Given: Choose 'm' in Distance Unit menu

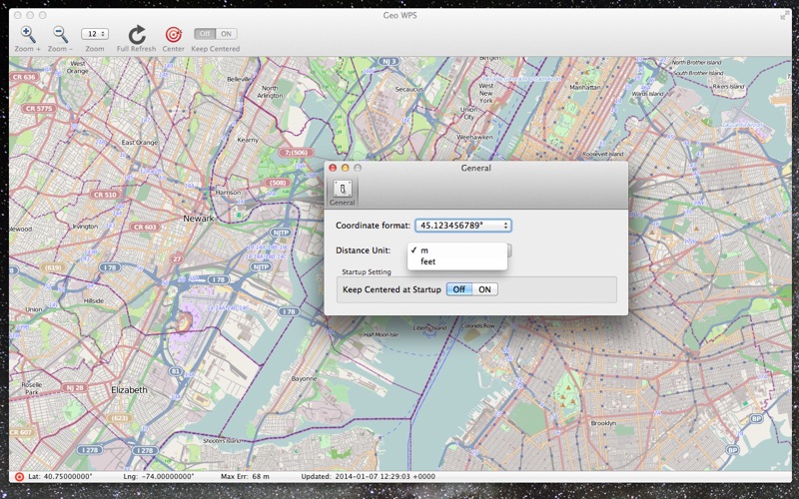Looking at the screenshot, I should click(x=457, y=250).
